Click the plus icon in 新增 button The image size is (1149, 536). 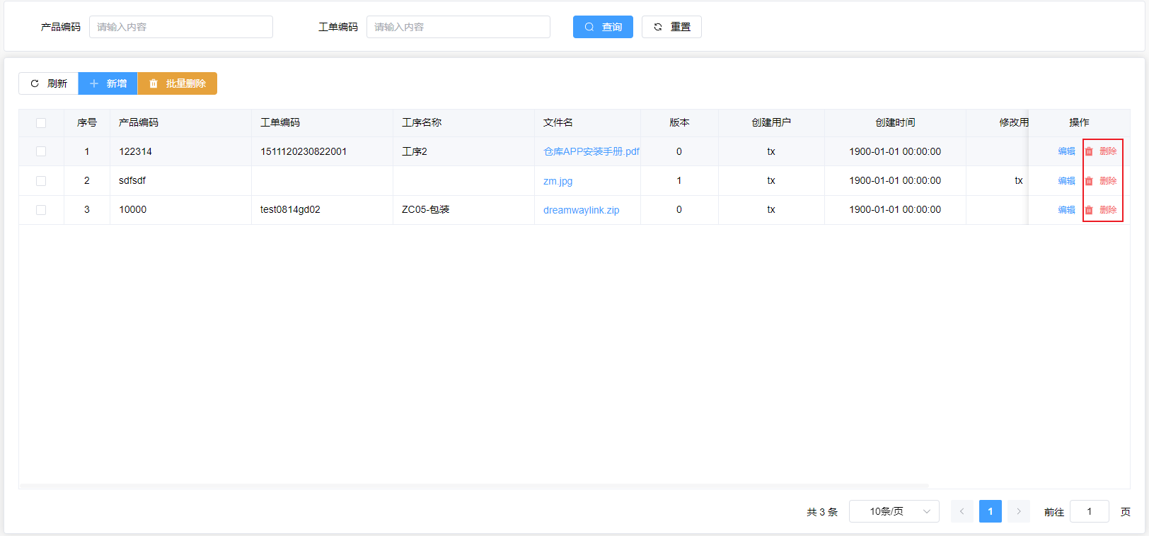coord(94,83)
